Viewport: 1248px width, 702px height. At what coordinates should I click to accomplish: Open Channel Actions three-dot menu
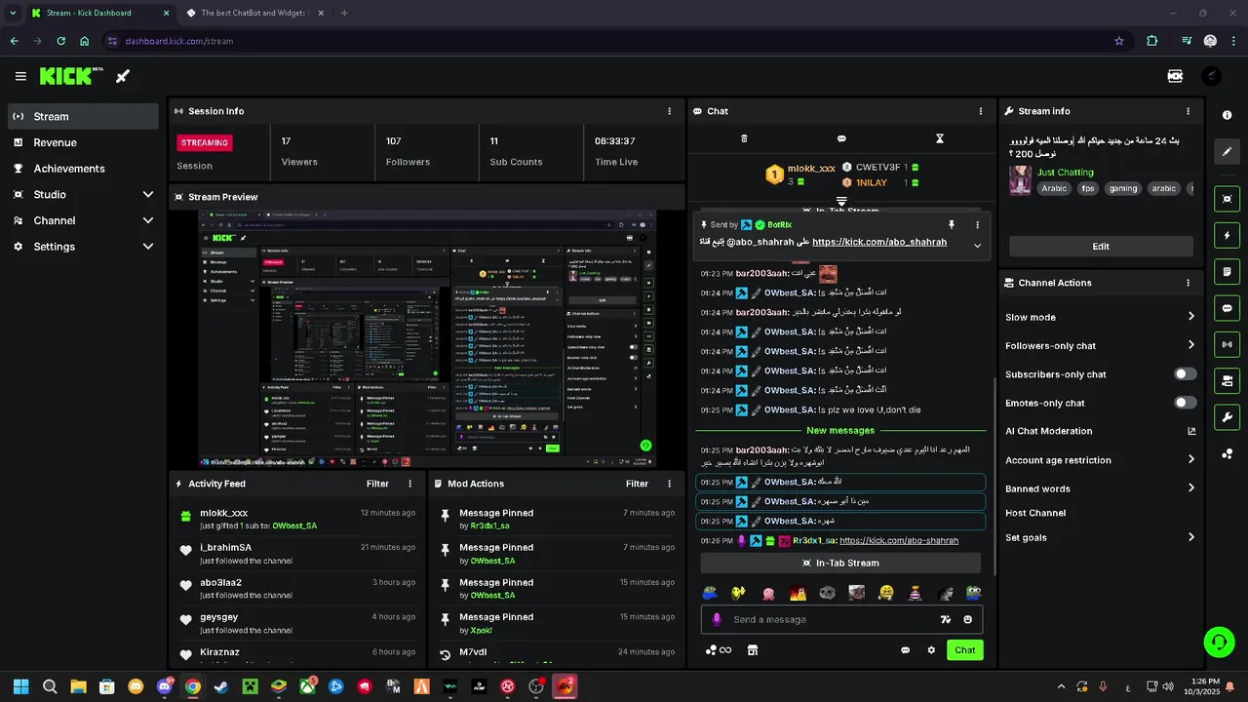click(1188, 283)
